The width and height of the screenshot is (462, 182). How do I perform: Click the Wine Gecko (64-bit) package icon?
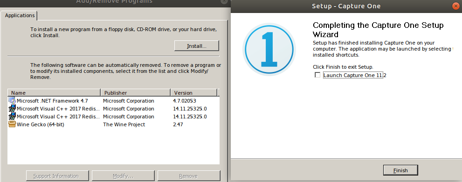[12, 124]
